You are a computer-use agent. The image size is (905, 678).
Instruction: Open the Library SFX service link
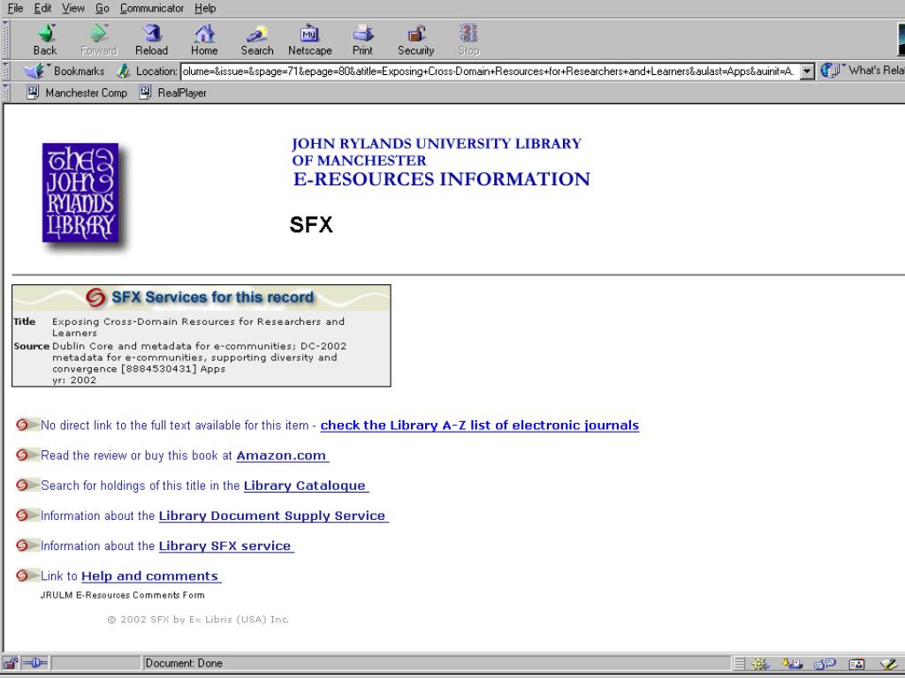(225, 546)
